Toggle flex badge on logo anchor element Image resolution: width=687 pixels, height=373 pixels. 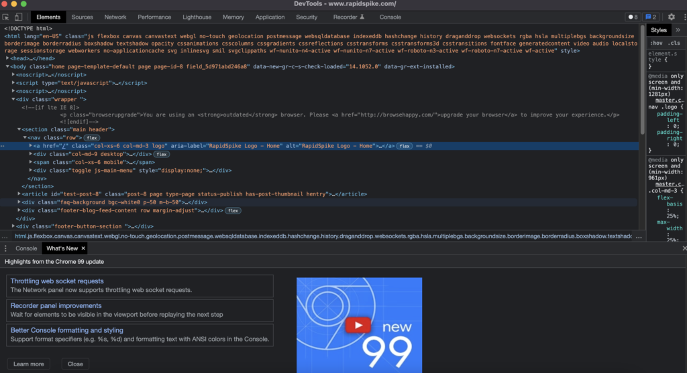click(x=405, y=146)
